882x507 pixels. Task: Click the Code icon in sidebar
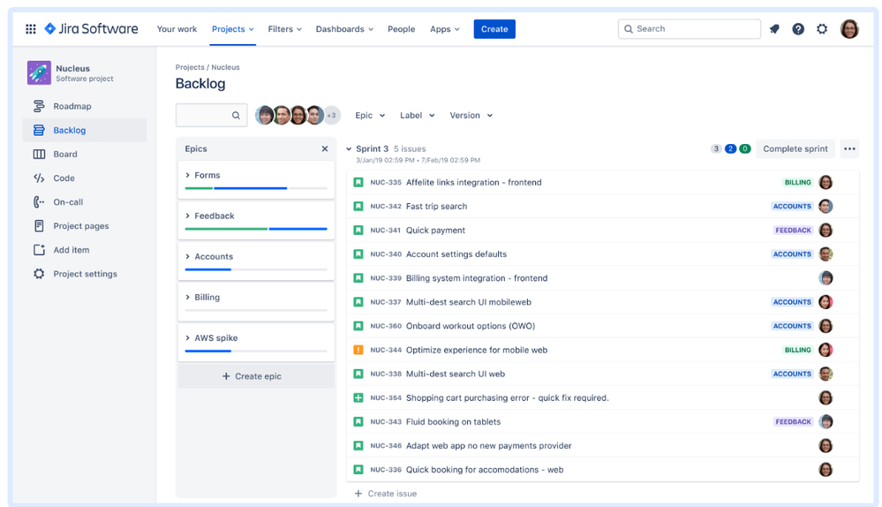(x=39, y=178)
